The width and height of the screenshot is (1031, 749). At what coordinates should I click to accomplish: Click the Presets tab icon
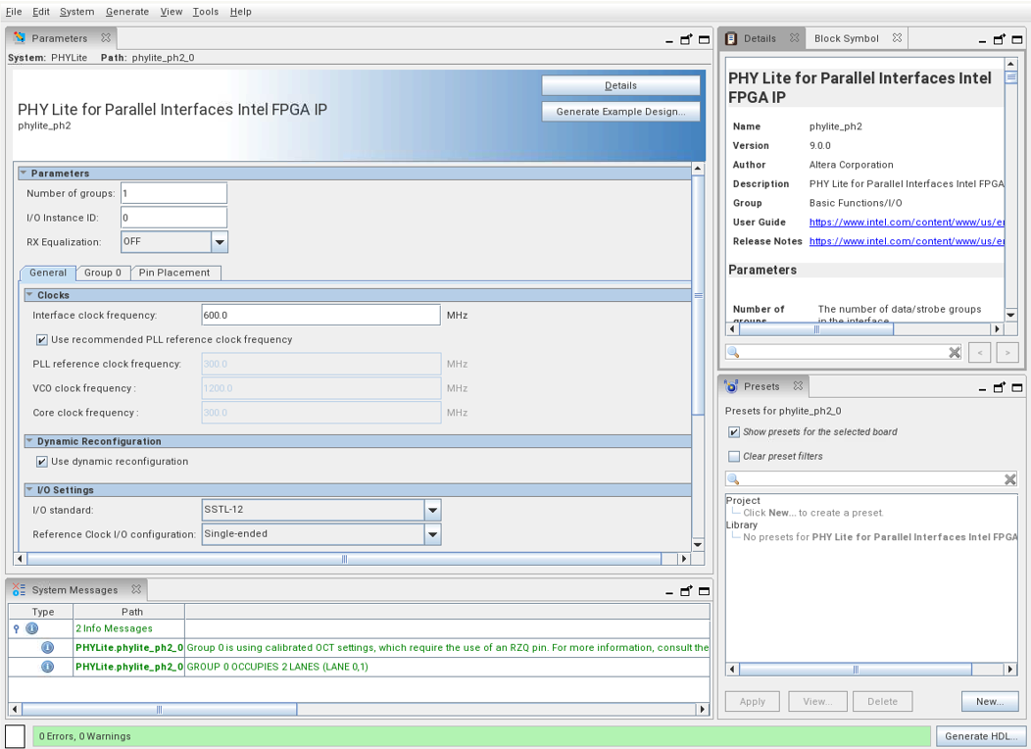(x=731, y=386)
